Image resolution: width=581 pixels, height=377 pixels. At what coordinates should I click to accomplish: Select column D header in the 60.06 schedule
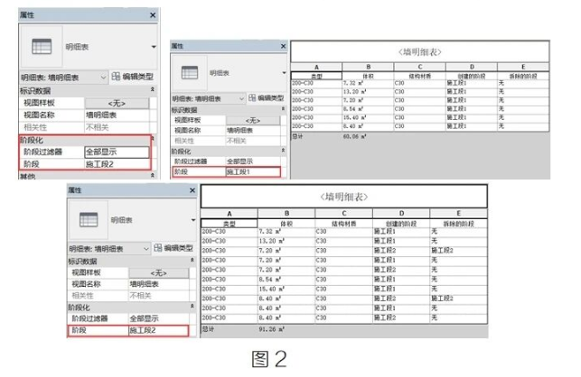472,67
